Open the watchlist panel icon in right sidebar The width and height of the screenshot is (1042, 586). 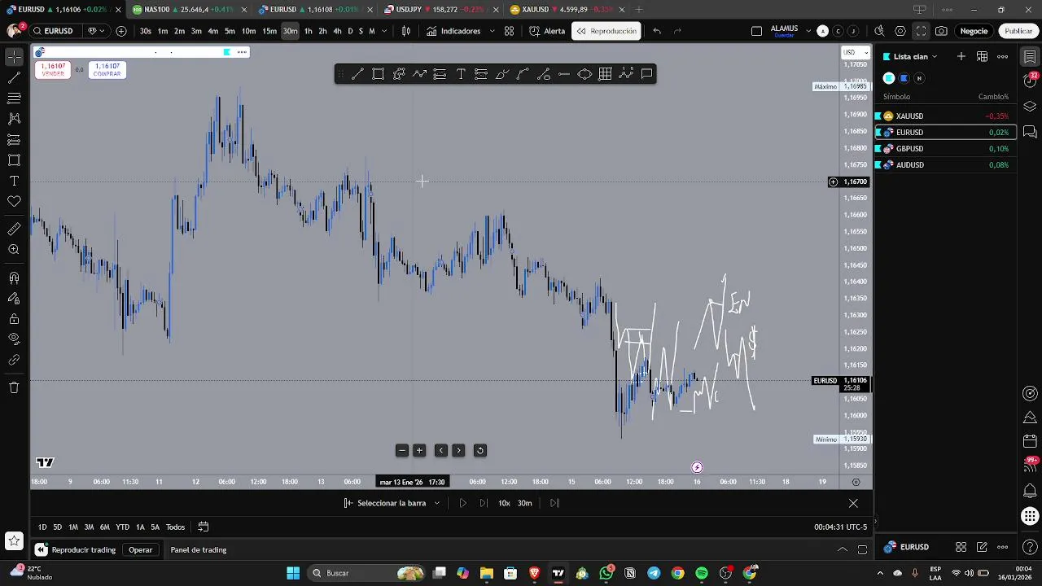point(1030,57)
